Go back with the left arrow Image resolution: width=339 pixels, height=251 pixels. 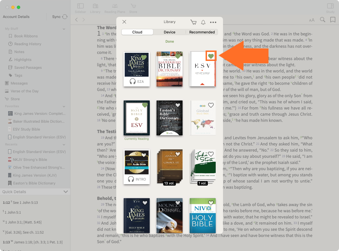tap(76, 20)
